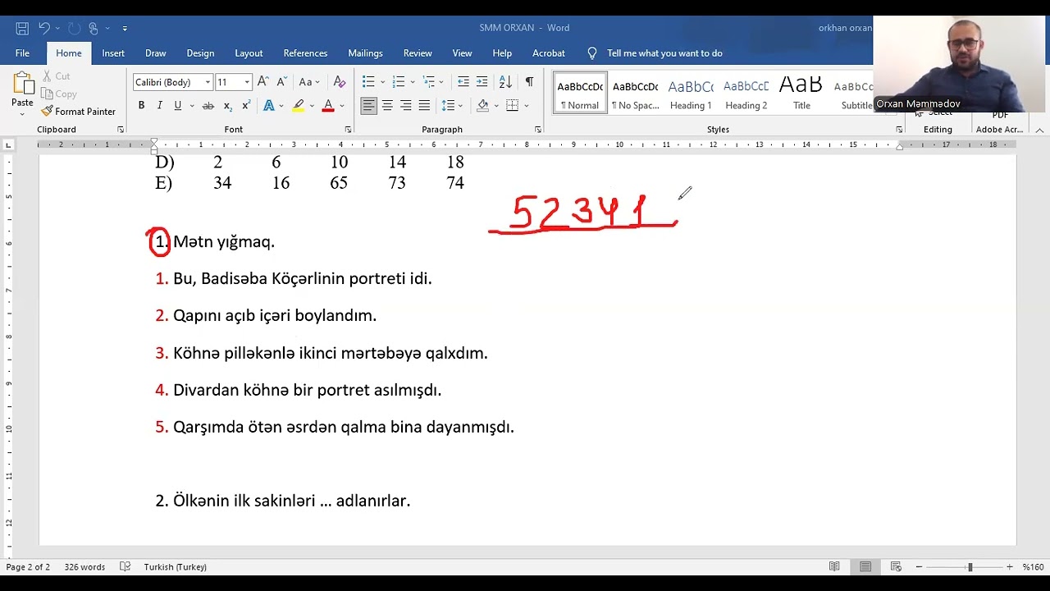Switch to the References tab

point(305,53)
